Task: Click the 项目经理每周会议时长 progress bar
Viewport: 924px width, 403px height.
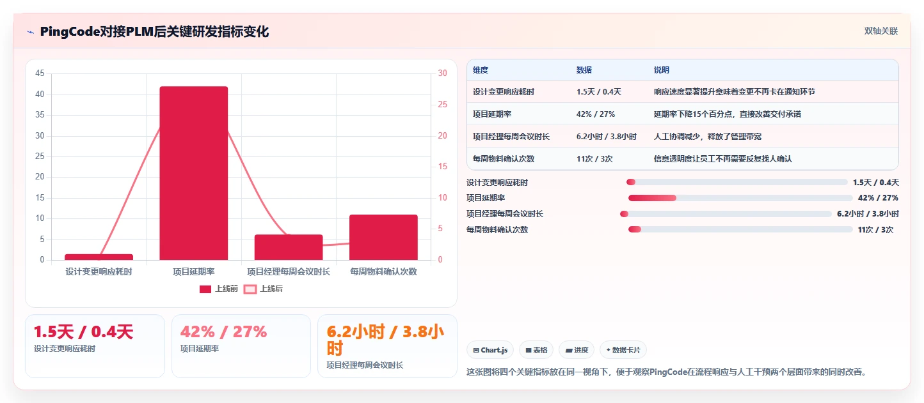Action: tap(726, 214)
